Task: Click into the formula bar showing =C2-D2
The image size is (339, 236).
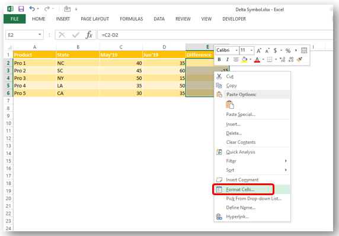Action: click(x=215, y=35)
